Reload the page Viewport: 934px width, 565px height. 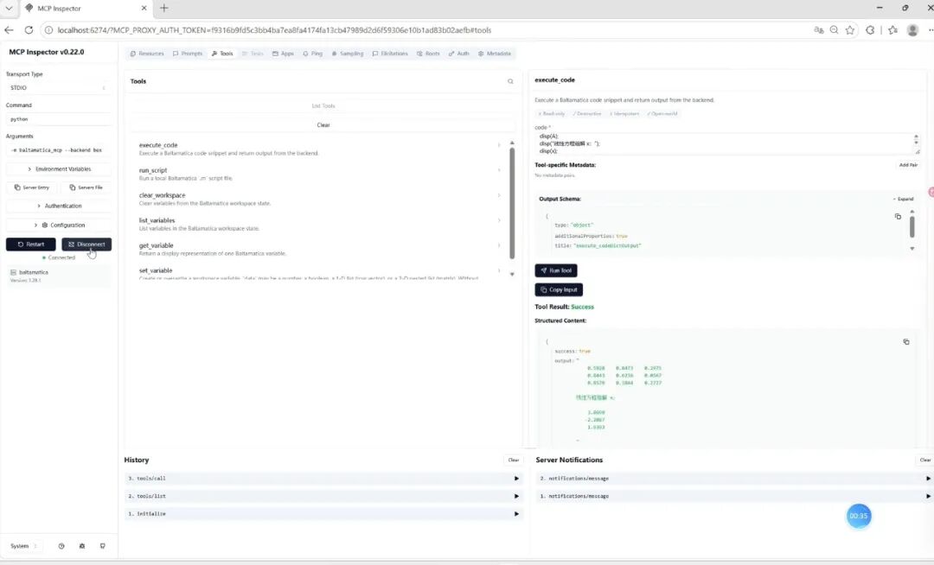click(29, 30)
